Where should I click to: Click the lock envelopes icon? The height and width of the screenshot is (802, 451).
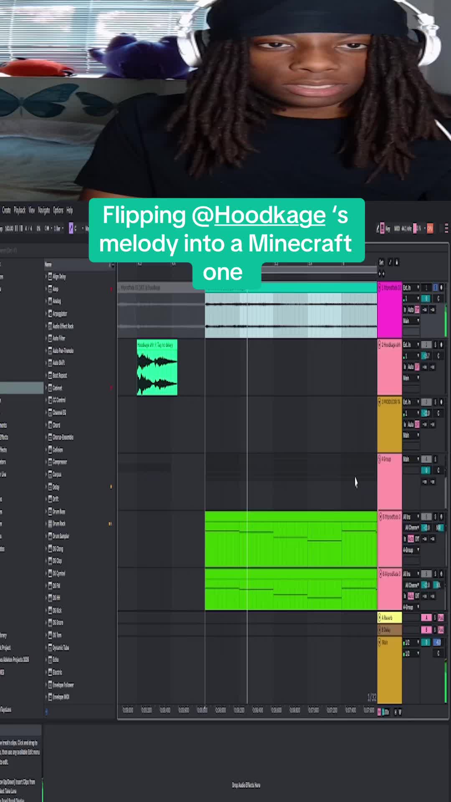(396, 262)
